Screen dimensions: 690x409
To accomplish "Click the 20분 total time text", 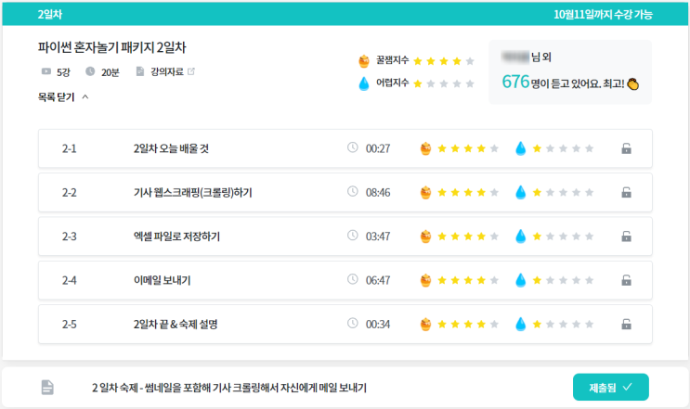I will (x=110, y=72).
